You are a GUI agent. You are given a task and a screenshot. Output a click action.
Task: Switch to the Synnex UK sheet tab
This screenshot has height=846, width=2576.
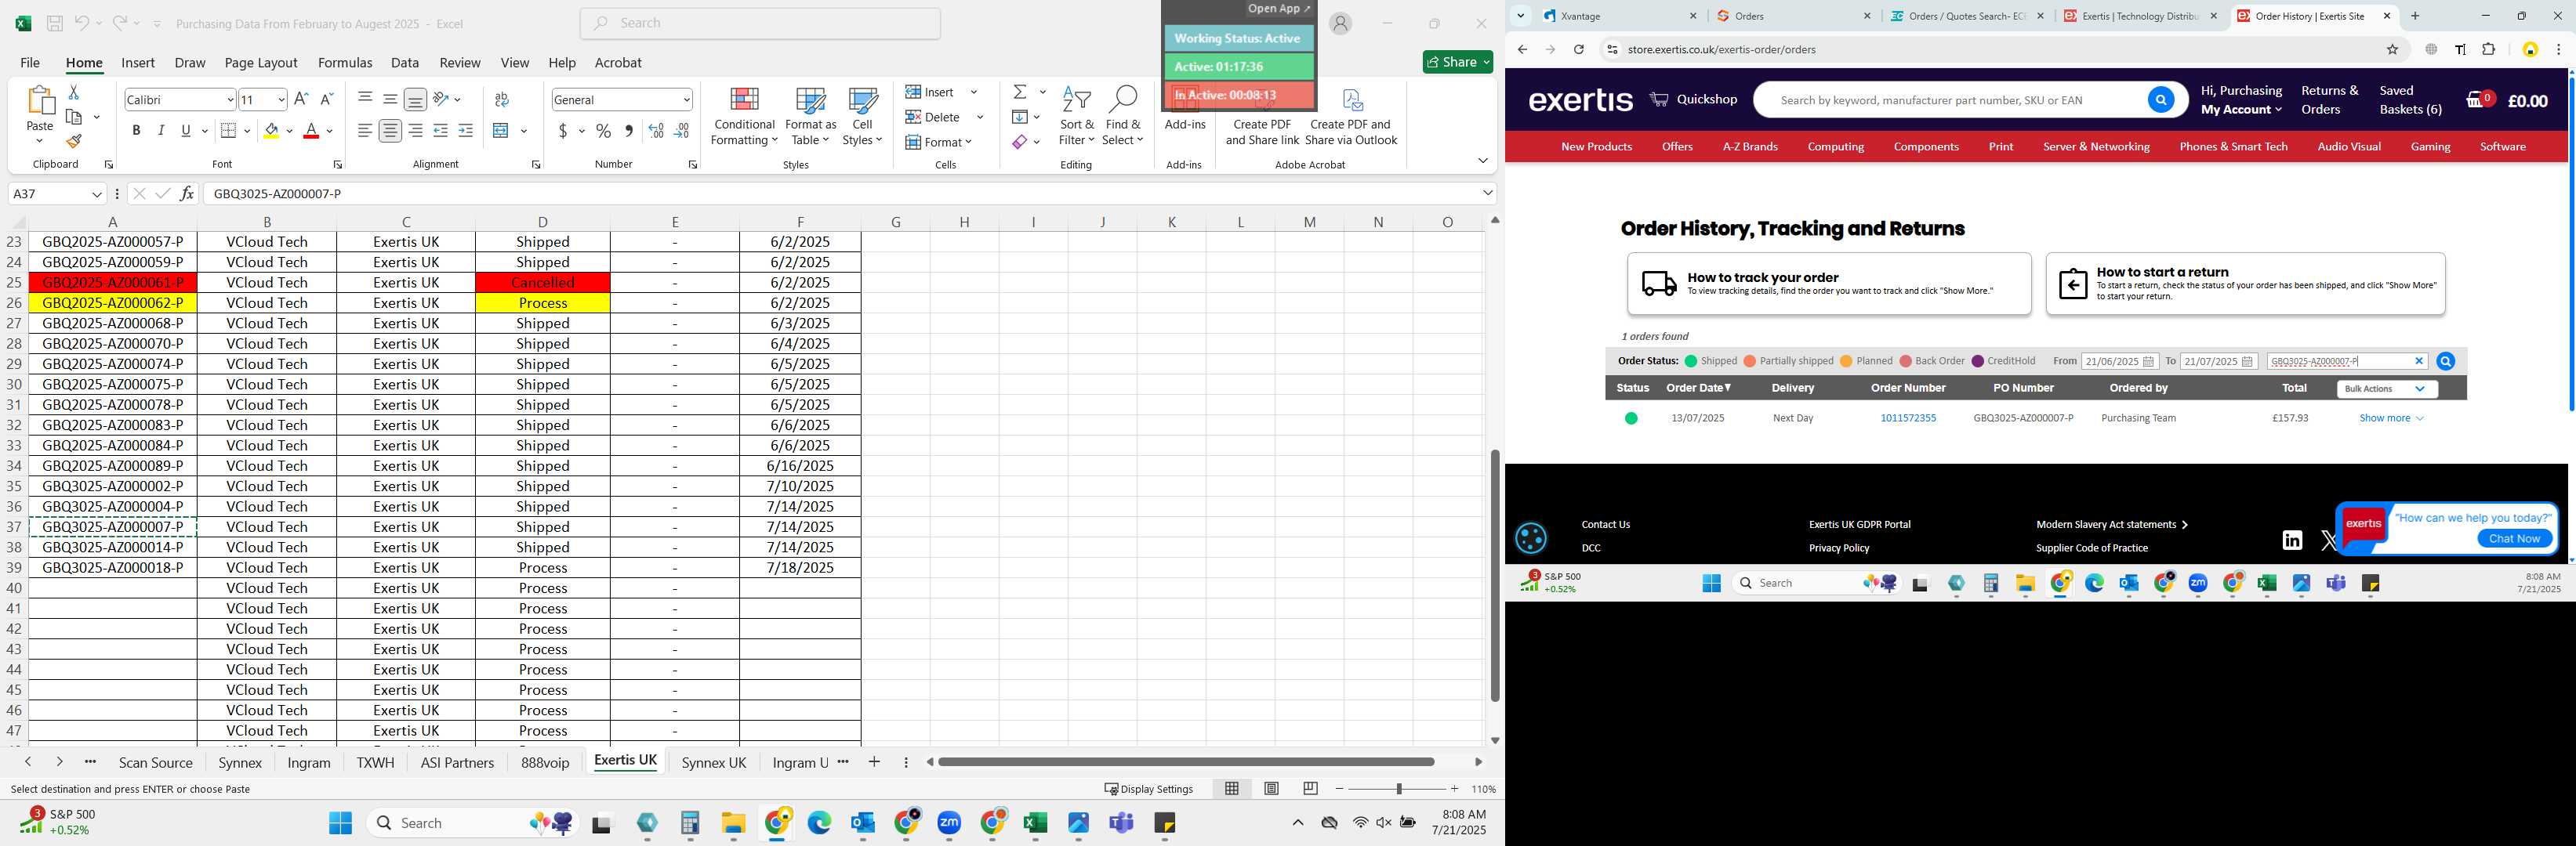pos(714,762)
